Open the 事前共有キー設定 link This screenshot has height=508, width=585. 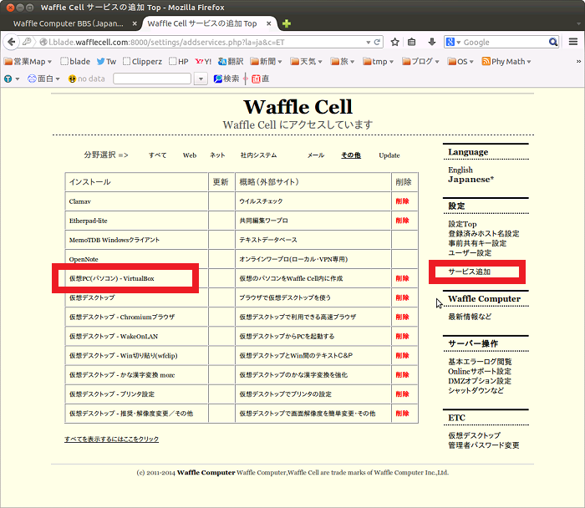point(477,243)
